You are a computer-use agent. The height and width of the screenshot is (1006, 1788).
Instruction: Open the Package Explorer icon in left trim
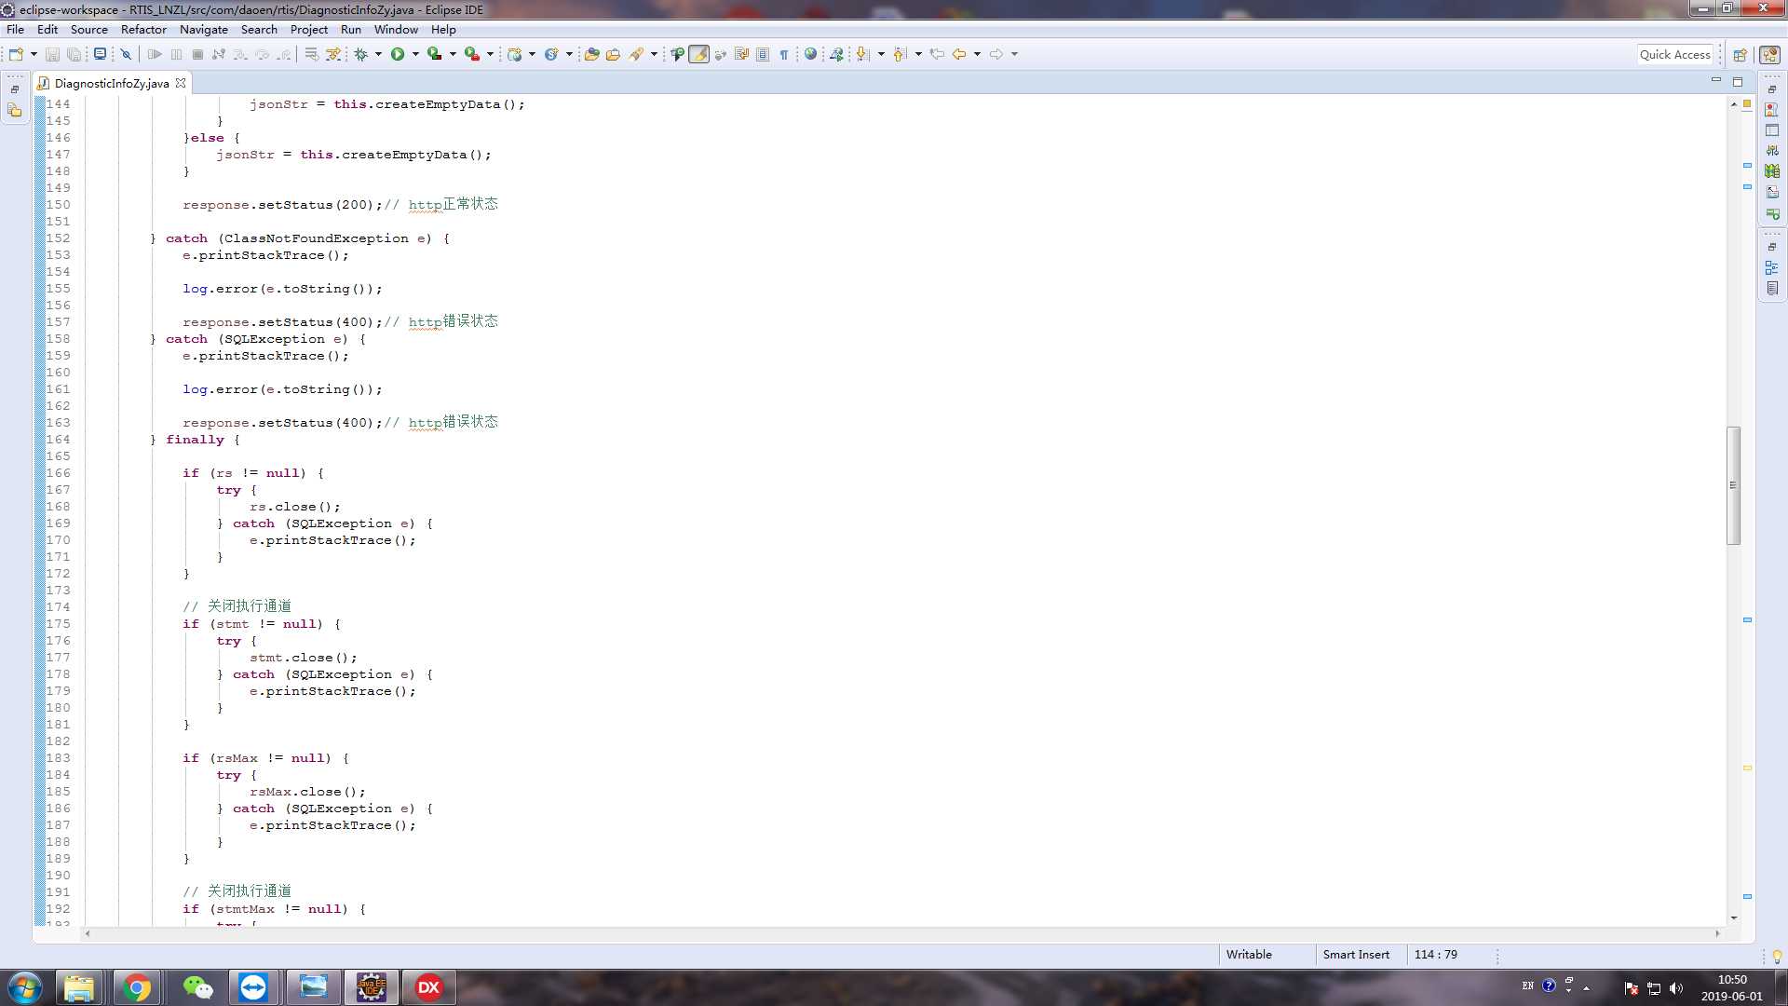[x=15, y=111]
